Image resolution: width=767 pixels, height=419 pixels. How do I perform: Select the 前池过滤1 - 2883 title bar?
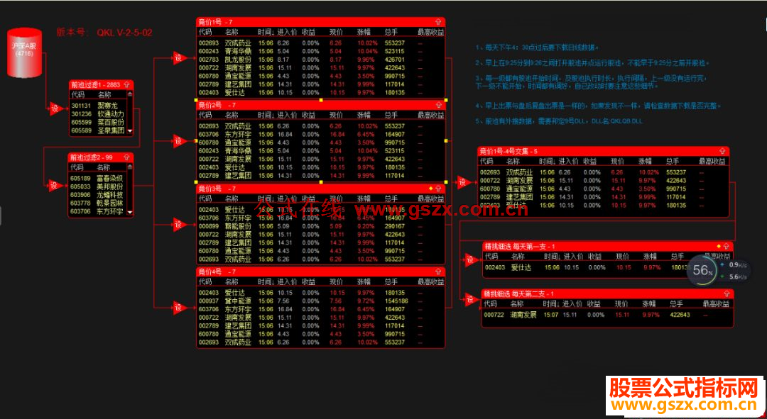point(101,84)
